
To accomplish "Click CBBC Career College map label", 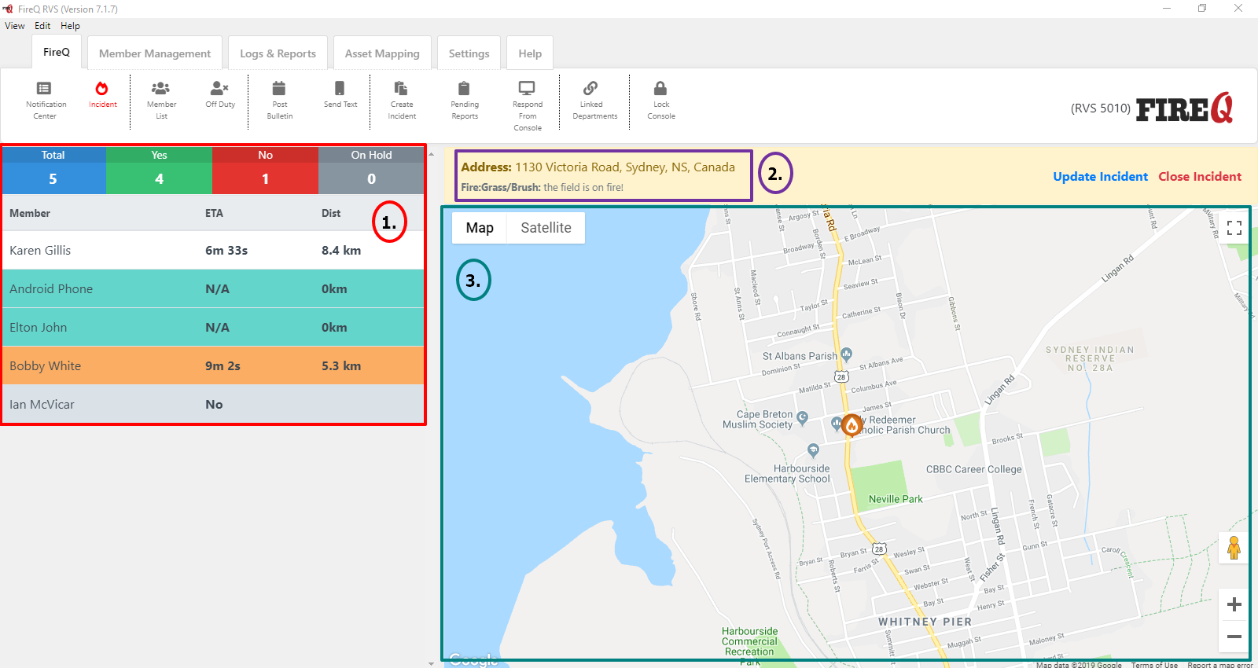I will pyautogui.click(x=974, y=469).
